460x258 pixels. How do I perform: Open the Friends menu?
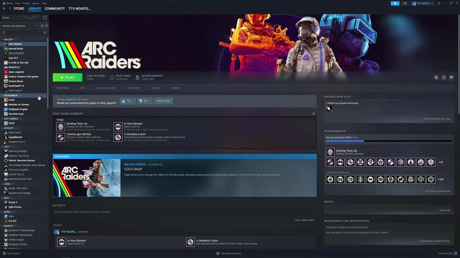[26, 3]
